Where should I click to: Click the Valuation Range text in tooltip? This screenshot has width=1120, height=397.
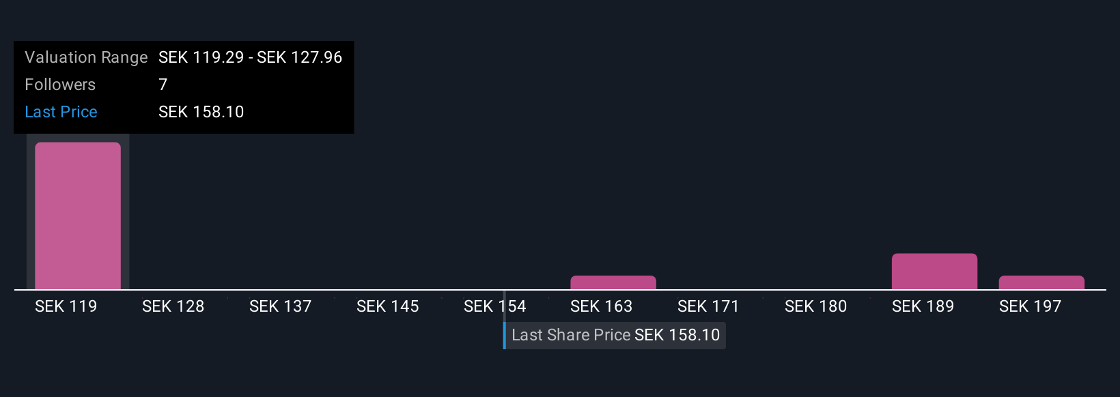86,57
